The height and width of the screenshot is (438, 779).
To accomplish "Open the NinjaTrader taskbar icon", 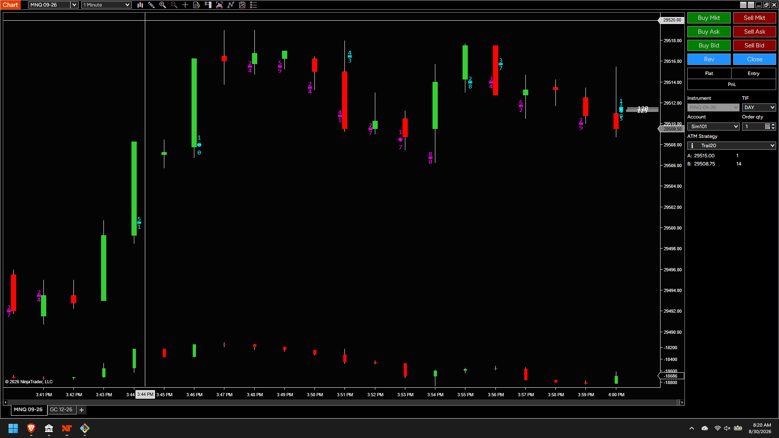I will coord(67,428).
